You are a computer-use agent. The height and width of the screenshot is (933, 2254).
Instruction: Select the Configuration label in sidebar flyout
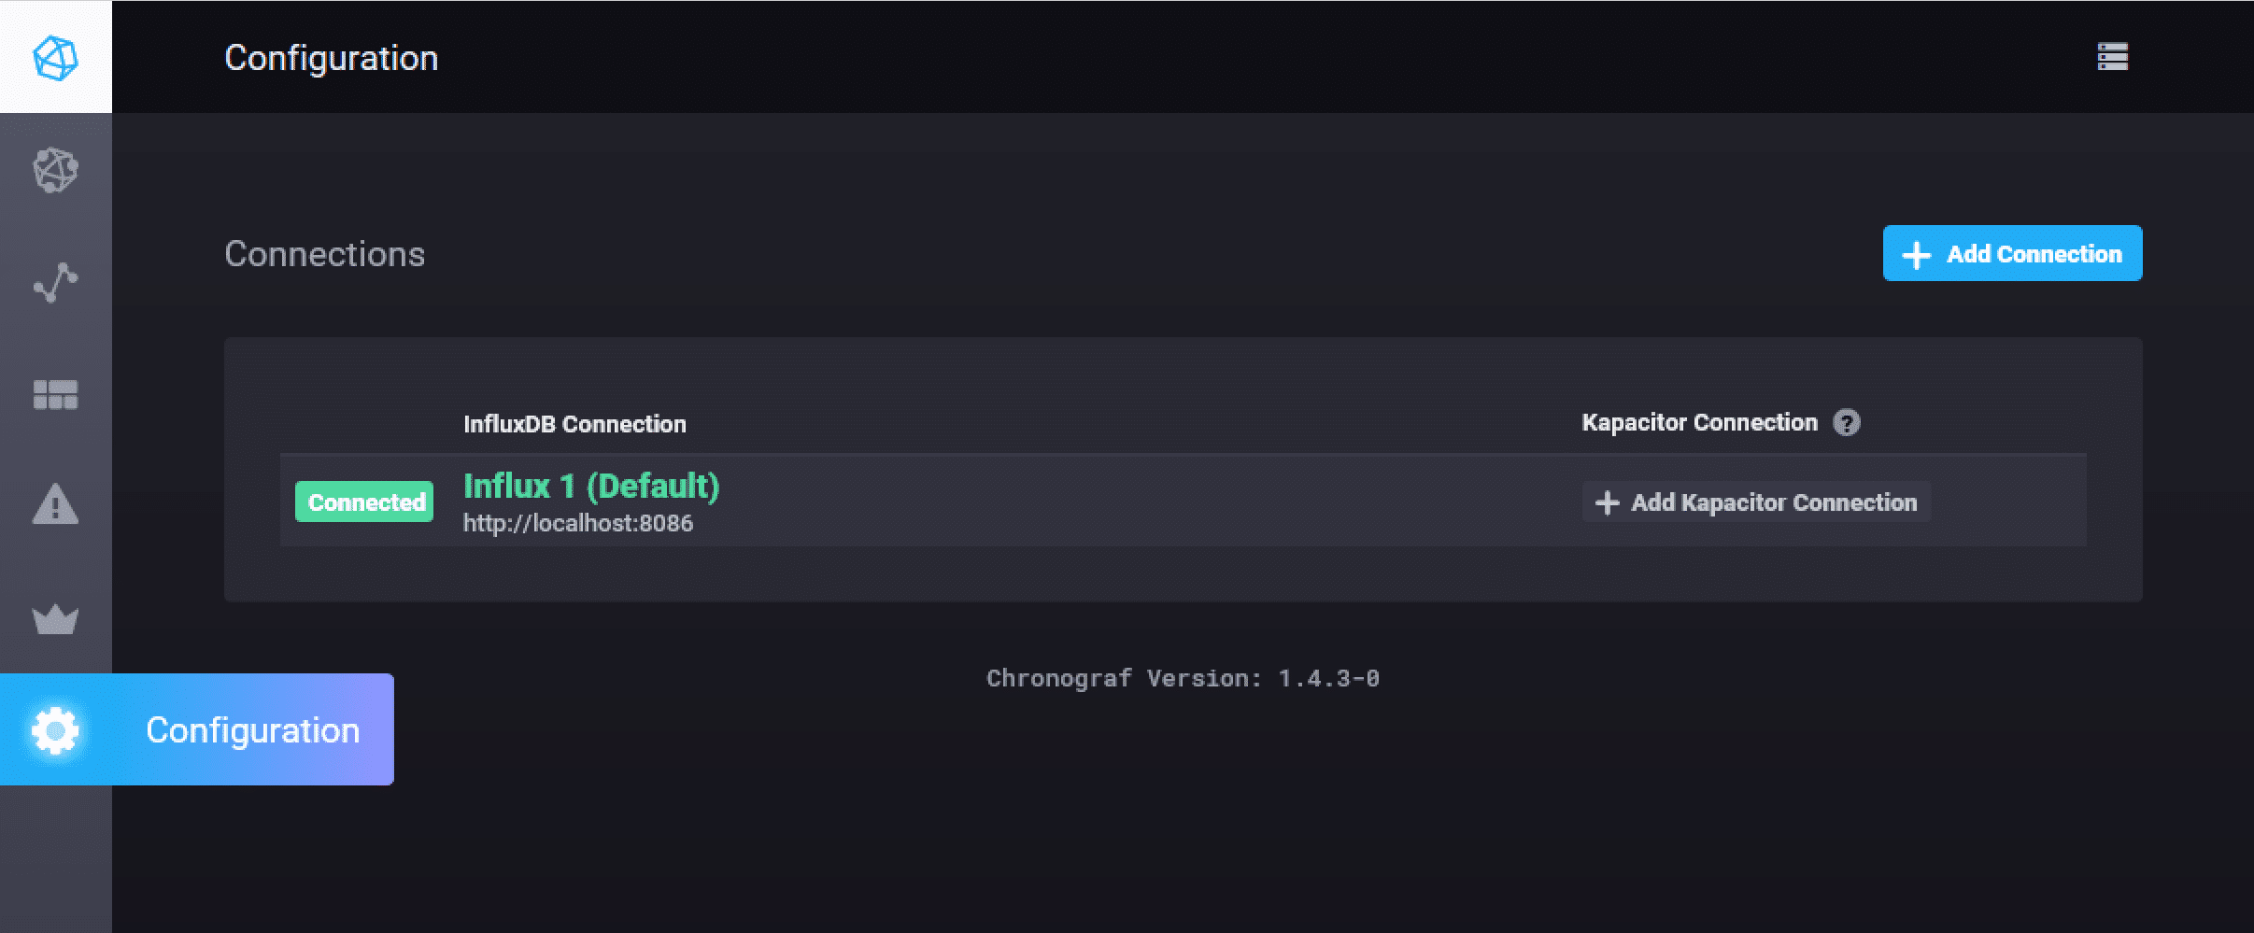coord(252,730)
